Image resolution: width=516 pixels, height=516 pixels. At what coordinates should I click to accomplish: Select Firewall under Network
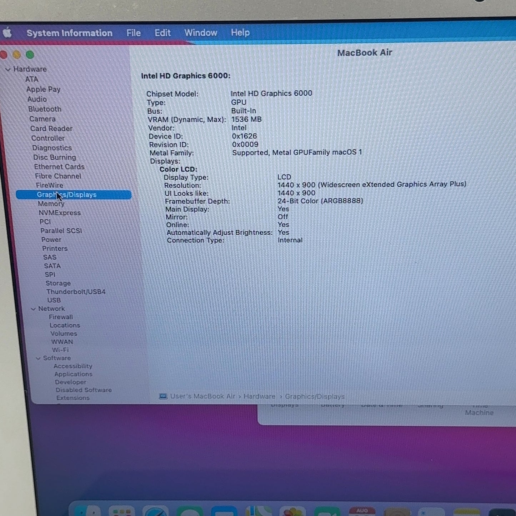[61, 317]
